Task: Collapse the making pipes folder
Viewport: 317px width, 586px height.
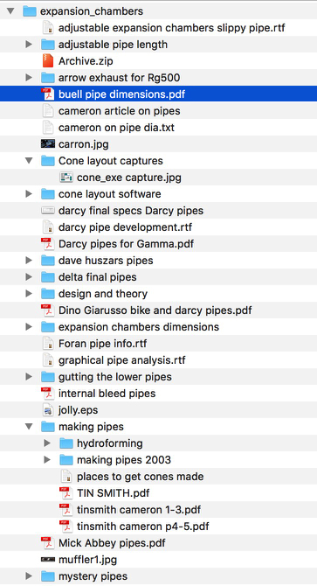Action: (x=29, y=427)
